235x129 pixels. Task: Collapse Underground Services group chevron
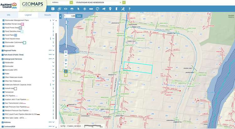click(x=53, y=59)
